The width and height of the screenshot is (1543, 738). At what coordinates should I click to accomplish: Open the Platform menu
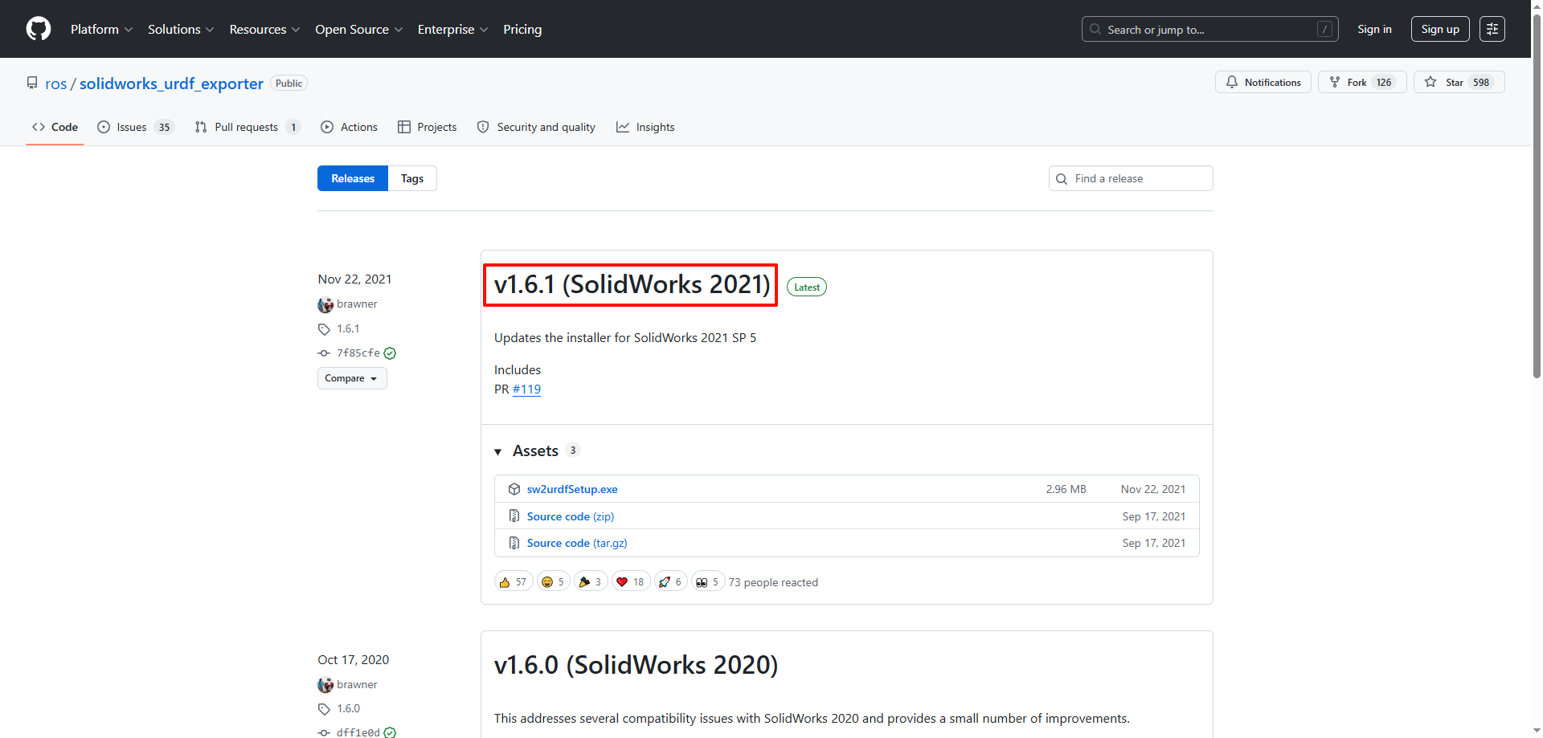101,29
